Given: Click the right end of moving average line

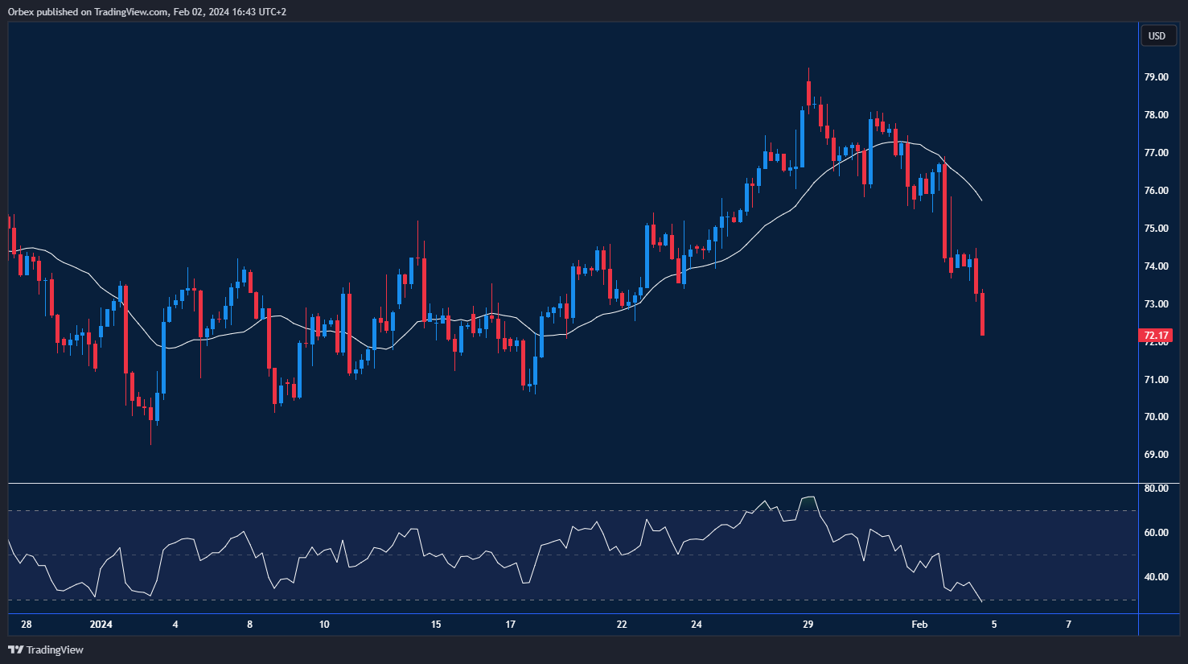Looking at the screenshot, I should [x=981, y=200].
